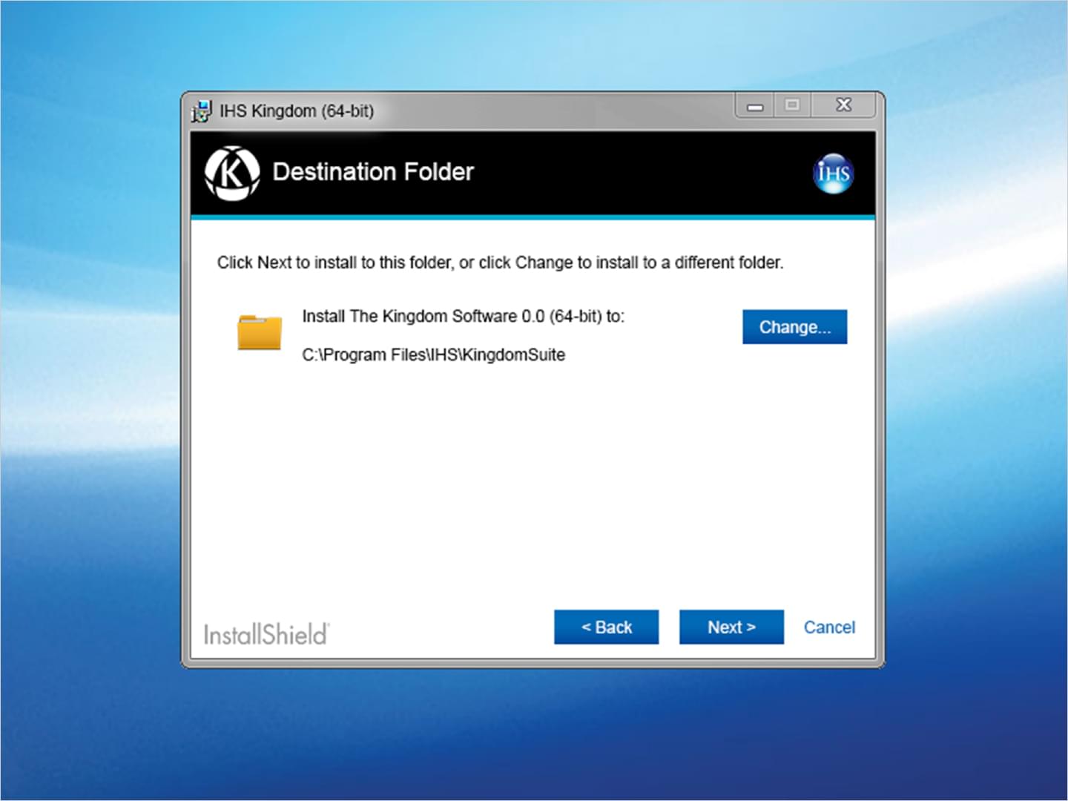Click the installer icon in title bar
Viewport: 1068px width, 801px height.
point(201,111)
